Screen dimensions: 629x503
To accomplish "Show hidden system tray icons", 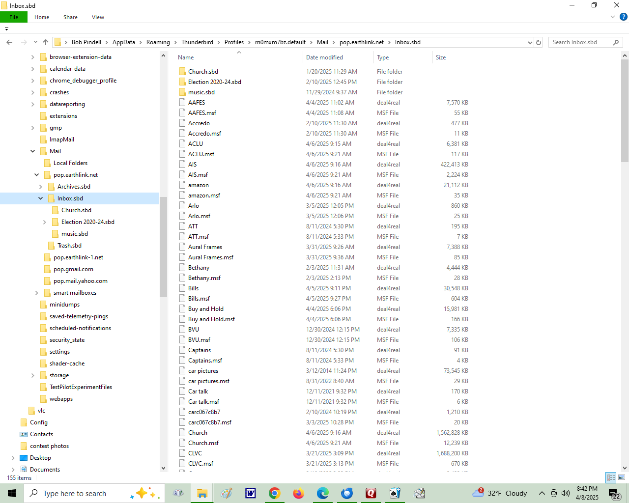I will pyautogui.click(x=542, y=493).
